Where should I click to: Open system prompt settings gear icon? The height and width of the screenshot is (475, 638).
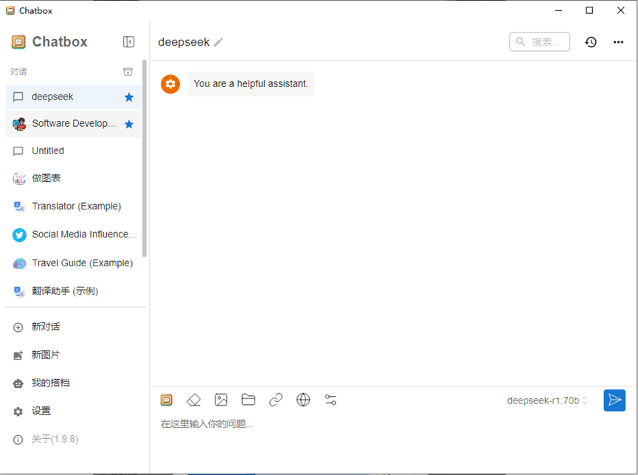click(170, 84)
